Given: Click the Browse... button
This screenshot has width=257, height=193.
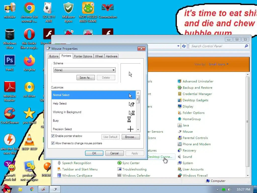Looking at the screenshot, I should coord(131,137).
